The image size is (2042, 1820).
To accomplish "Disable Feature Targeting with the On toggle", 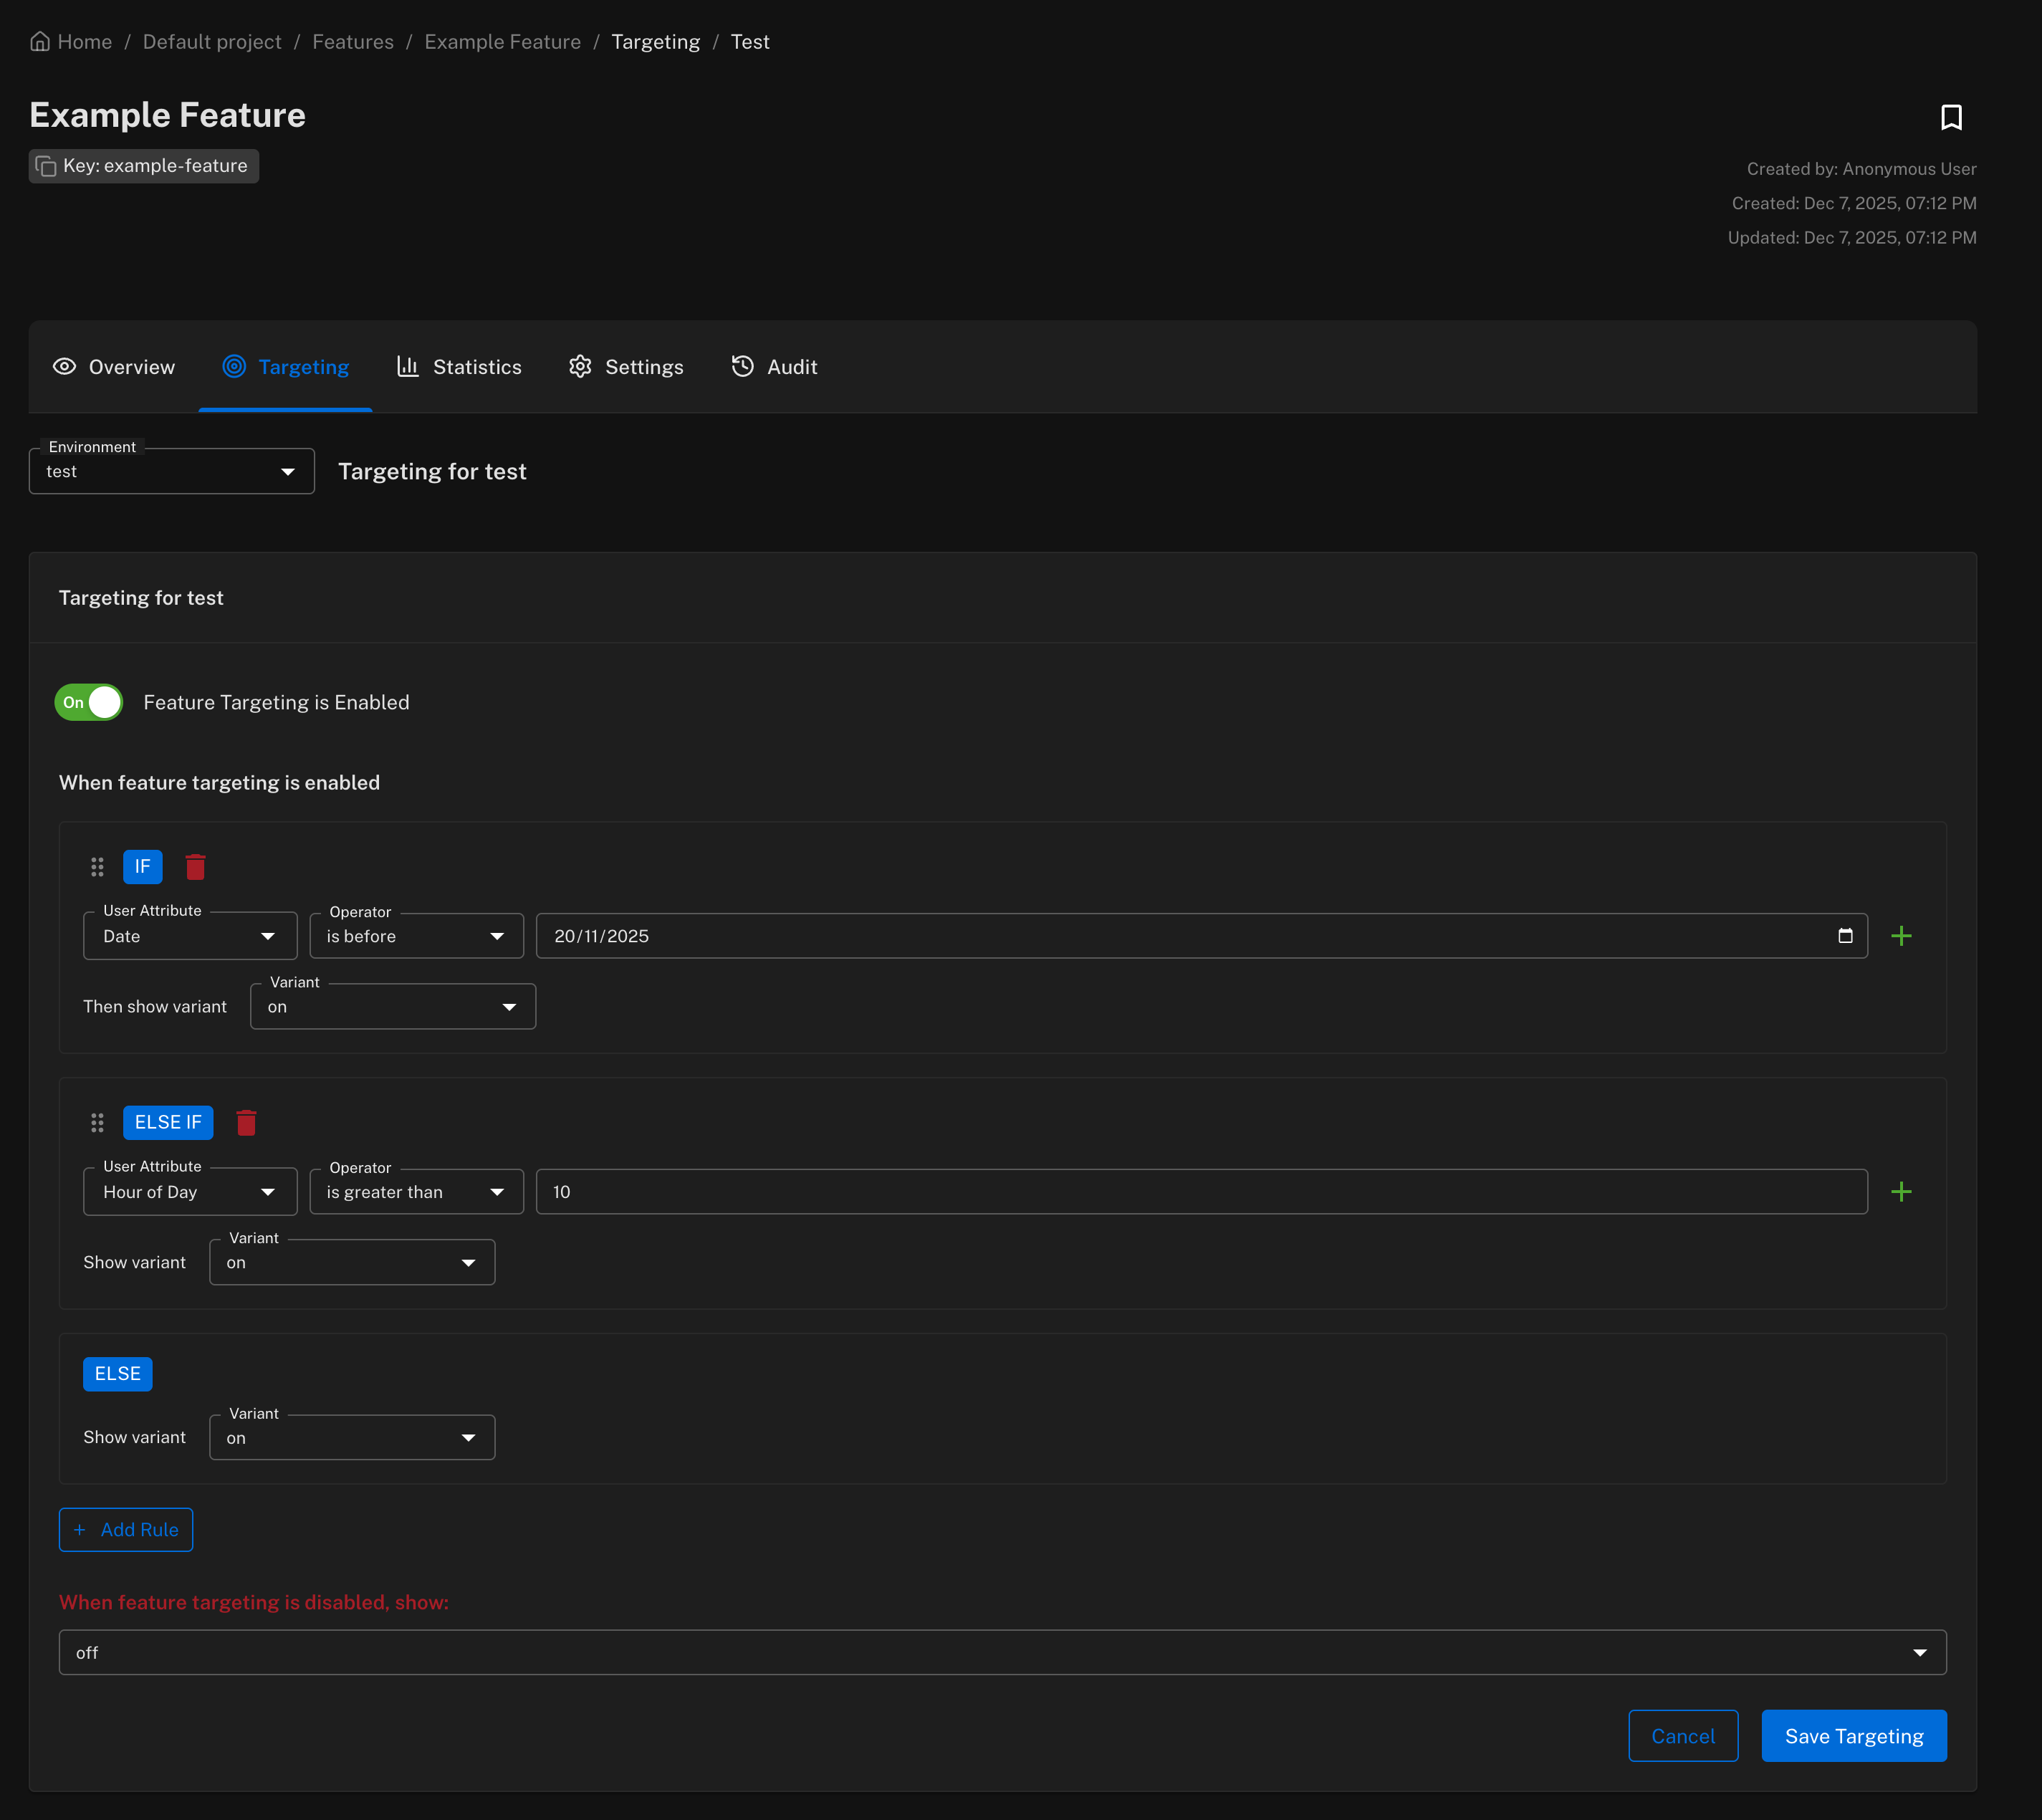I will (x=88, y=702).
